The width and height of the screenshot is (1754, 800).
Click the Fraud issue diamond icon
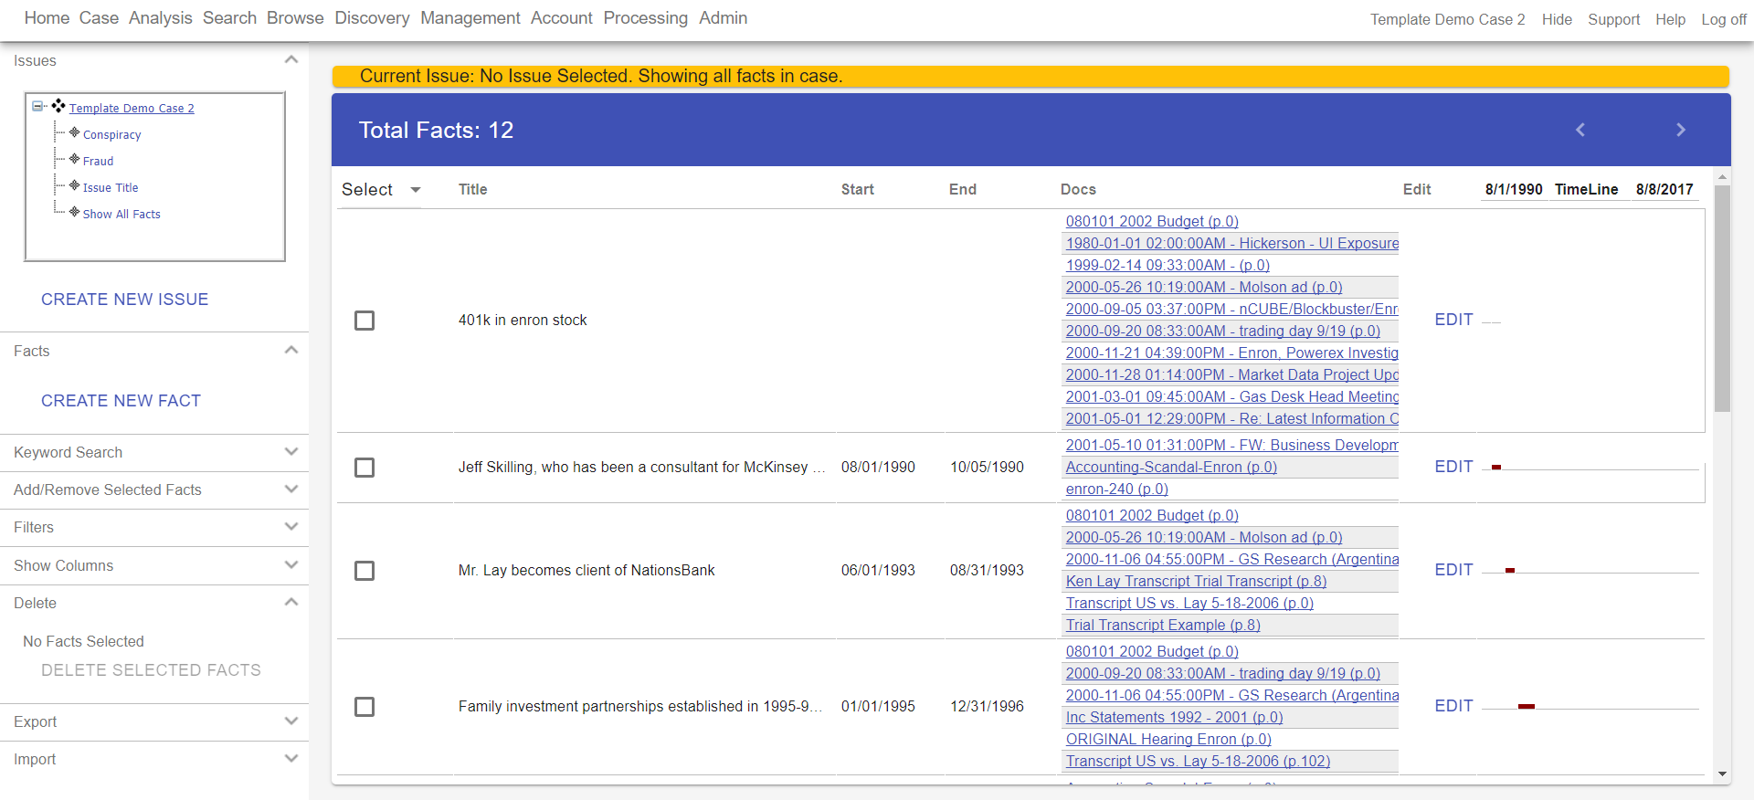pos(75,159)
